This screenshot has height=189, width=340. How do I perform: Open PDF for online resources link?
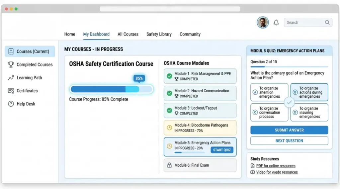click(x=276, y=166)
